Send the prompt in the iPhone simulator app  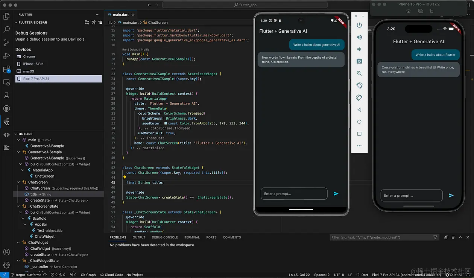click(451, 195)
